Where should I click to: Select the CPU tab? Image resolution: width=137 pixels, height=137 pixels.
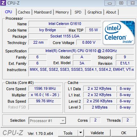(8, 12)
